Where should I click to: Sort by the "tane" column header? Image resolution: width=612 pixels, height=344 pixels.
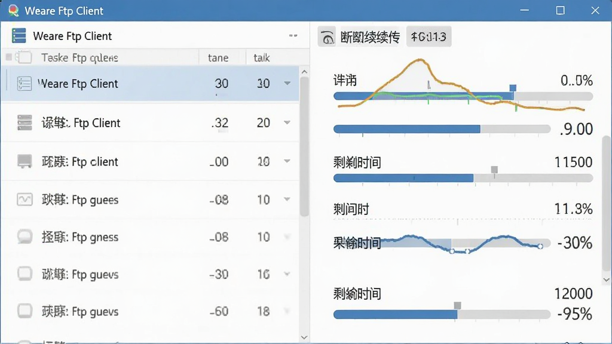(218, 58)
